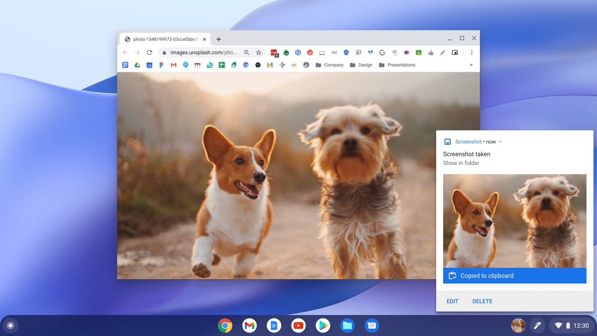Open the Chrome three-dot menu
The width and height of the screenshot is (597, 336).
472,52
